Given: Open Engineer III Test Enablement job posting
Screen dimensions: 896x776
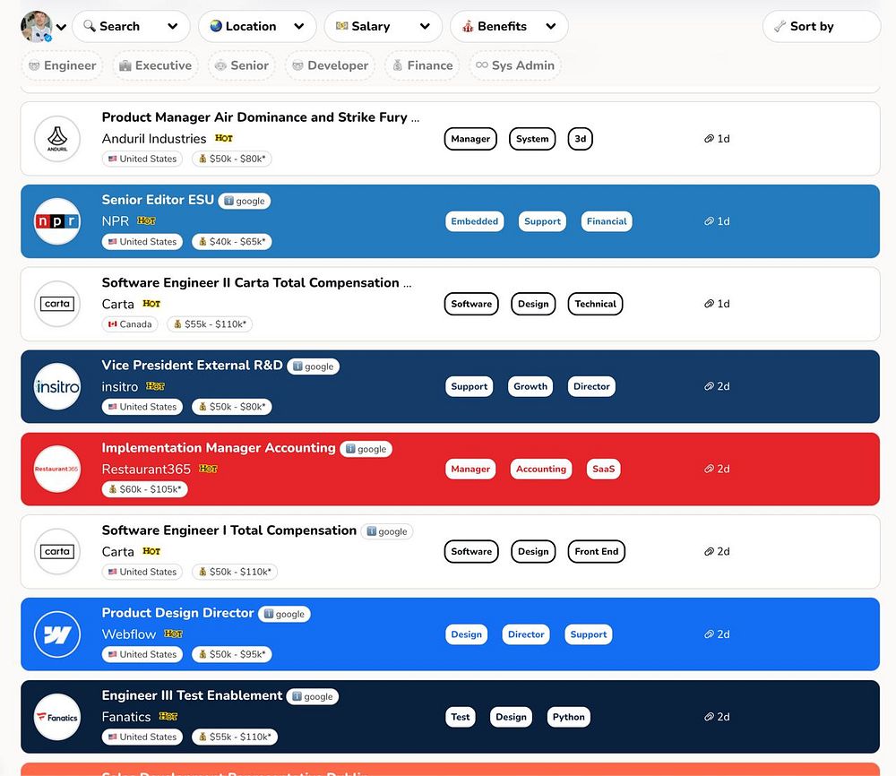Looking at the screenshot, I should click(192, 695).
